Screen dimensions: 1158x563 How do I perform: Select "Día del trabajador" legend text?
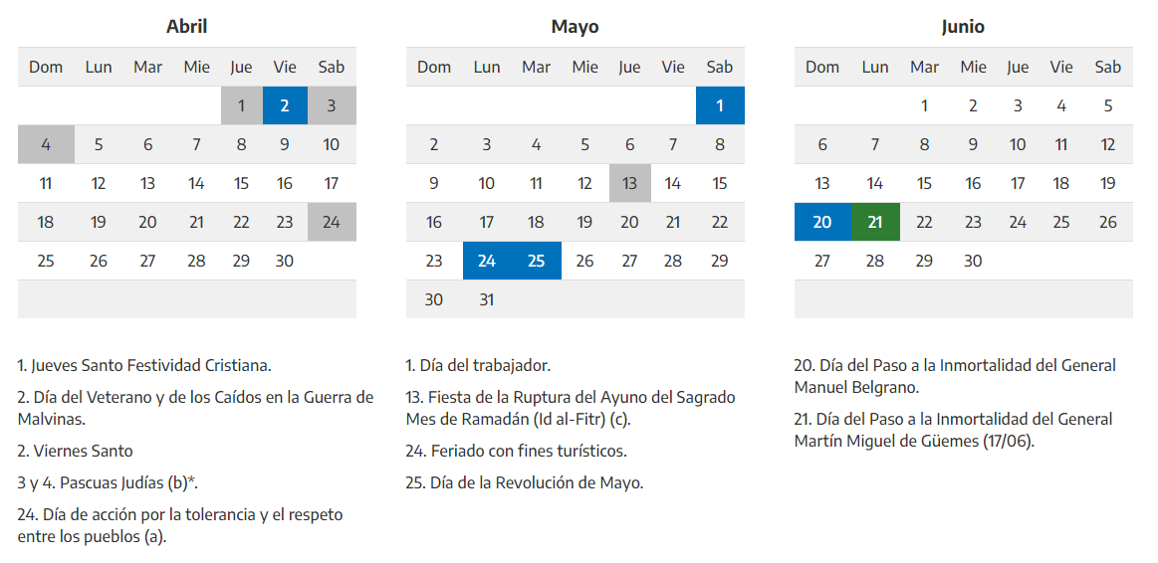[479, 365]
